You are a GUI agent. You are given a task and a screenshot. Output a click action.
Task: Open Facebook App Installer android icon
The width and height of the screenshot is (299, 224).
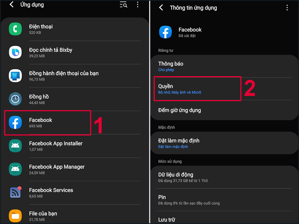click(15, 146)
